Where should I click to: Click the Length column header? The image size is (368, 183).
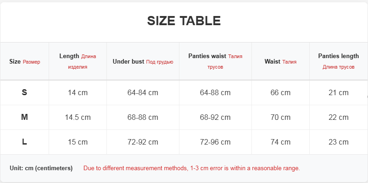tap(78, 61)
